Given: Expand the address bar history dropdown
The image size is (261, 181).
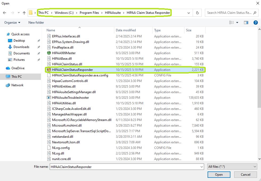Looking at the screenshot, I should [189, 13].
